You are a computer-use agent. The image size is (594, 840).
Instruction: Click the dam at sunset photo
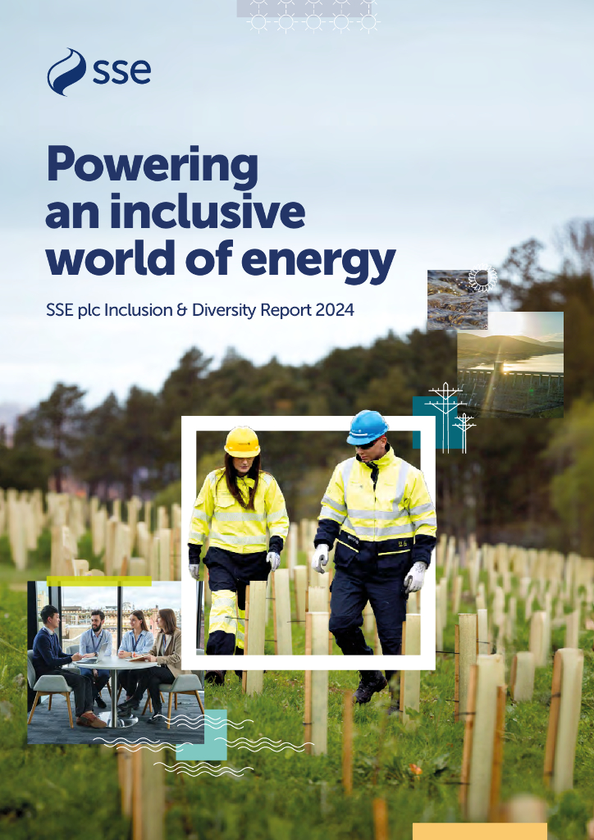510,365
